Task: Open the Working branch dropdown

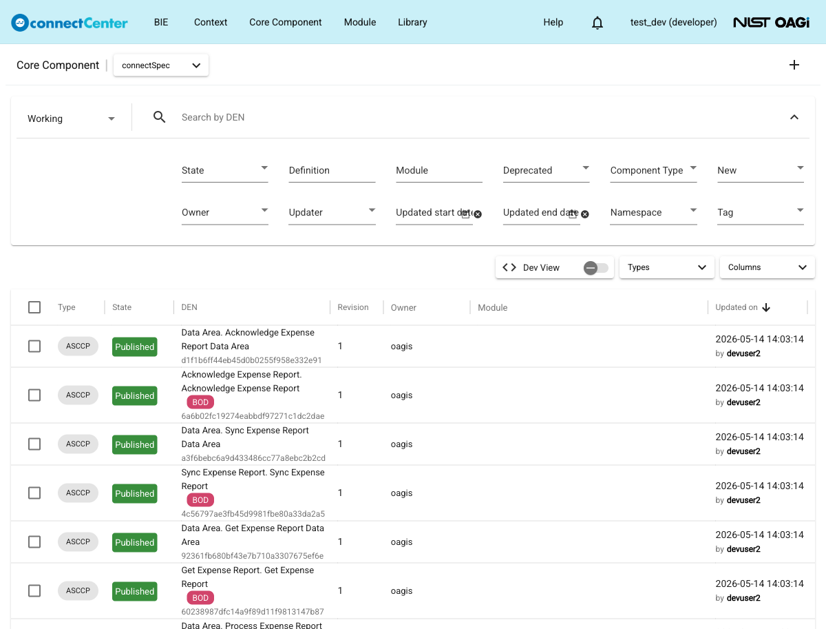Action: pos(72,118)
